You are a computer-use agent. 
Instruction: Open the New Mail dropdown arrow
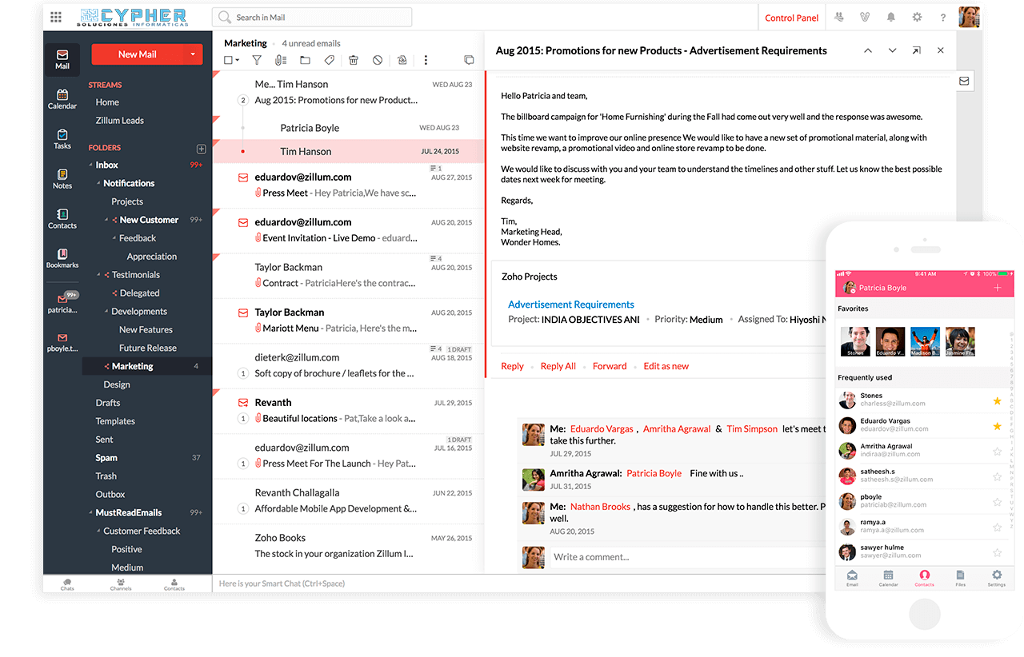(193, 54)
